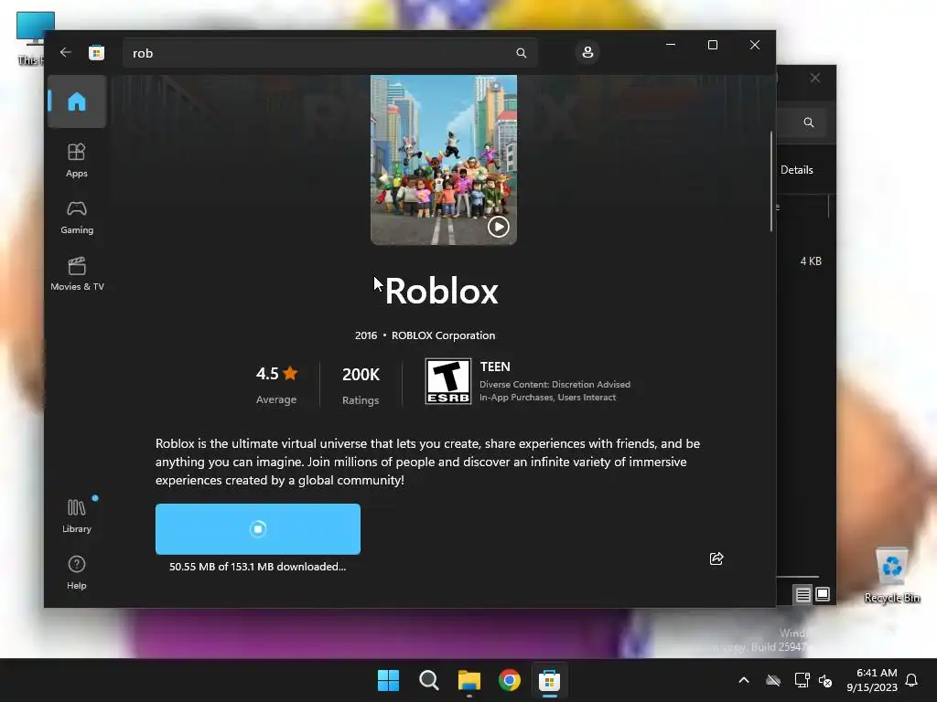Close the background File Explorer window

click(x=815, y=79)
